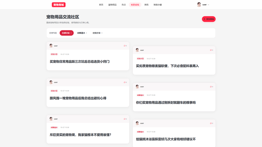This screenshot has width=262, height=147.
Task: Open the post 给猫挑沐浴露踩雷好几次大家有啥好建议不
Action: 166,139
